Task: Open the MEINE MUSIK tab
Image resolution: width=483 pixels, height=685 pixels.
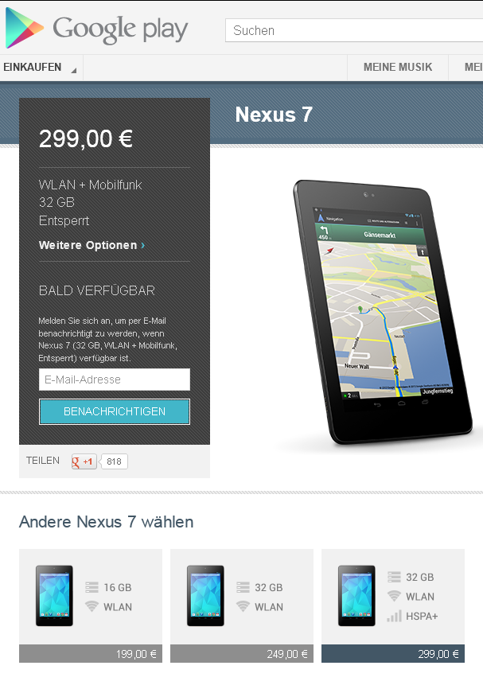Action: [x=398, y=68]
